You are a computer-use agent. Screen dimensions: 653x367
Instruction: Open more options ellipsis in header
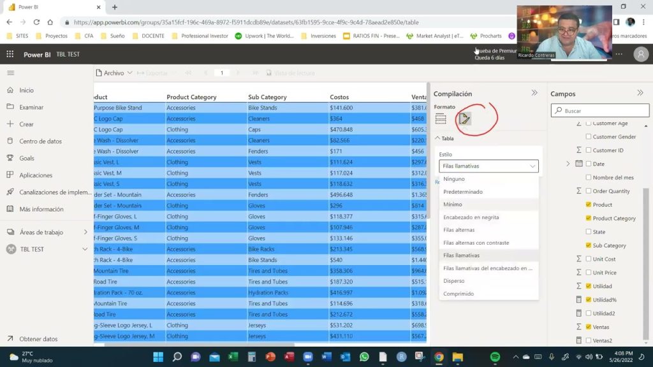pos(619,54)
